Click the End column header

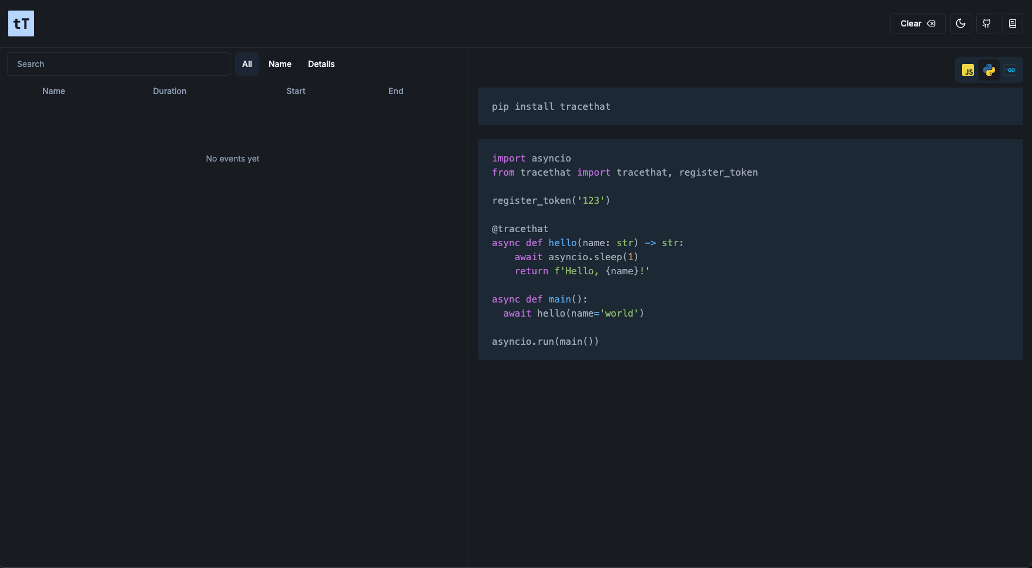point(396,91)
